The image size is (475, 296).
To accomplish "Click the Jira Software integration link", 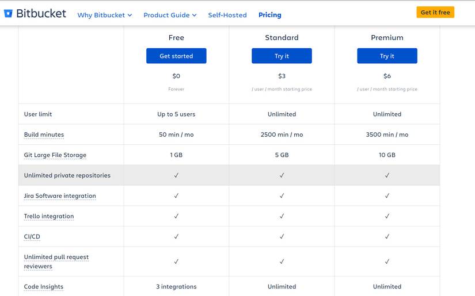I will (60, 196).
